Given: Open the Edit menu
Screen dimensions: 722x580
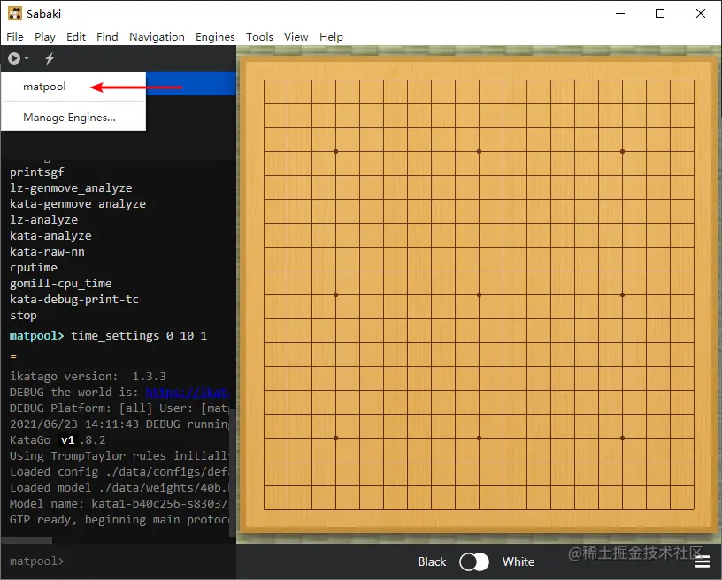Looking at the screenshot, I should point(76,37).
